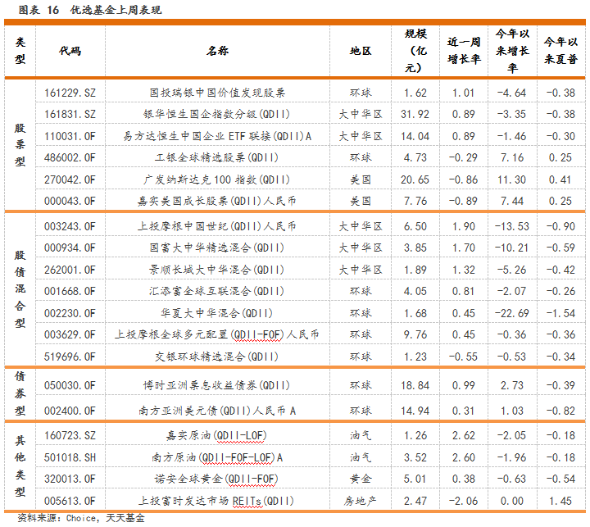Select fund code 160723.SZ
Image resolution: width=590 pixels, height=527 pixels.
click(x=70, y=435)
